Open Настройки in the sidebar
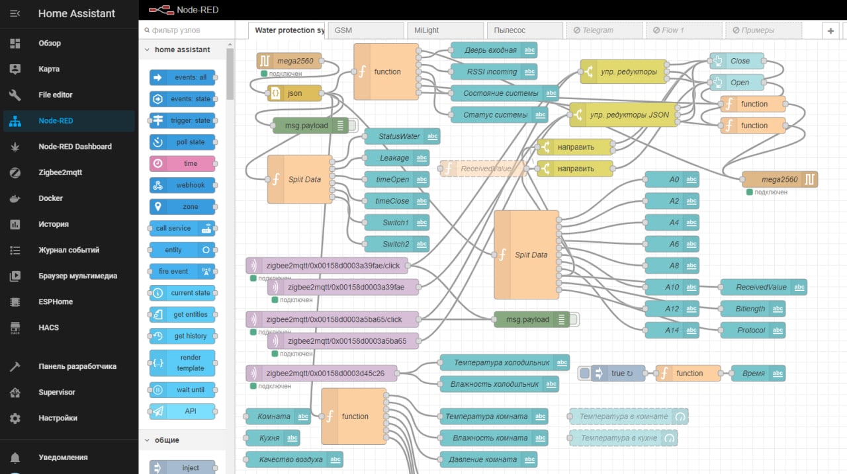Viewport: 847px width, 474px height. tap(69, 418)
